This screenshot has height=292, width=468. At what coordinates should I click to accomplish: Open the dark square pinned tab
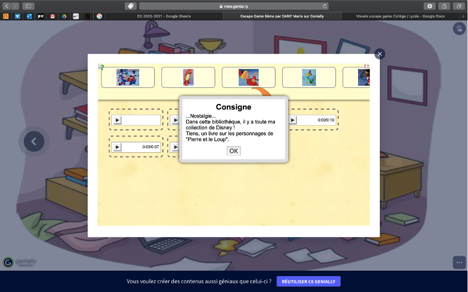pos(88,16)
